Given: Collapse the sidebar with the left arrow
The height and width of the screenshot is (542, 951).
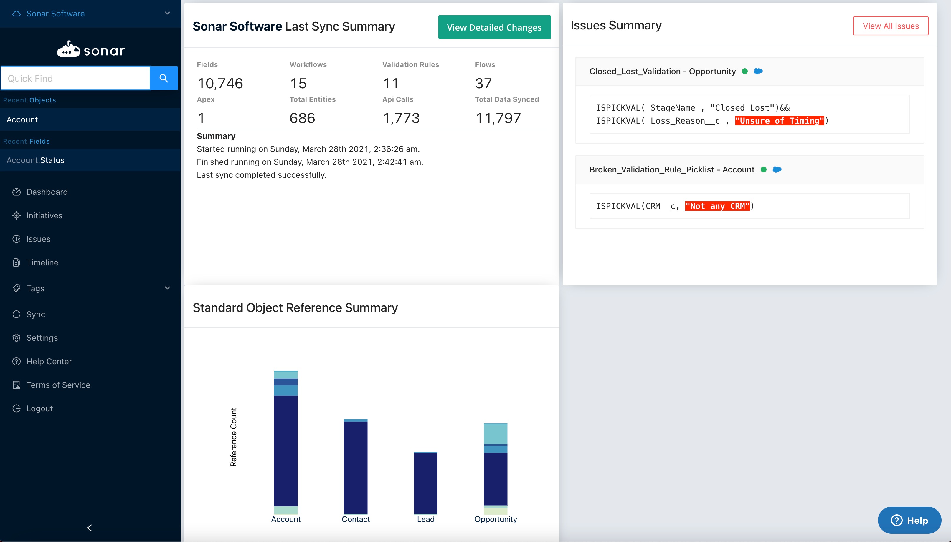Looking at the screenshot, I should click(90, 528).
